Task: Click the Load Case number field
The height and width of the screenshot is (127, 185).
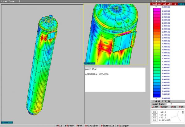Action: pos(175,104)
